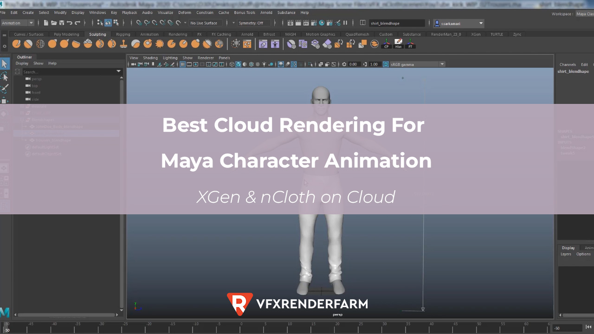Select the Relax sculpting tool
The width and height of the screenshot is (594, 334).
40,44
